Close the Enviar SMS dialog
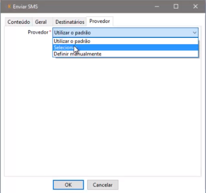 tap(195, 6)
